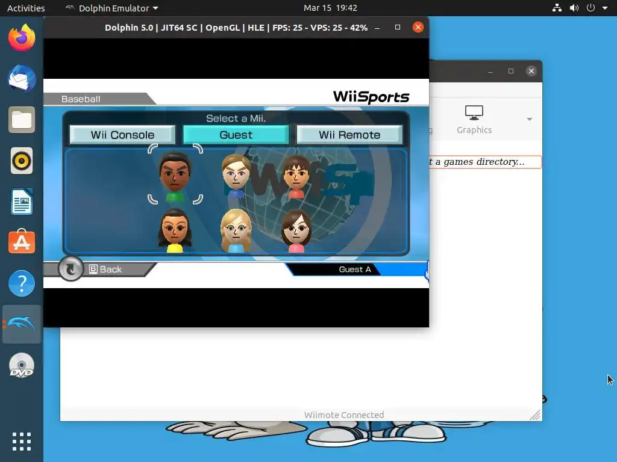
Task: Click the Baseball title label
Action: [x=81, y=99]
